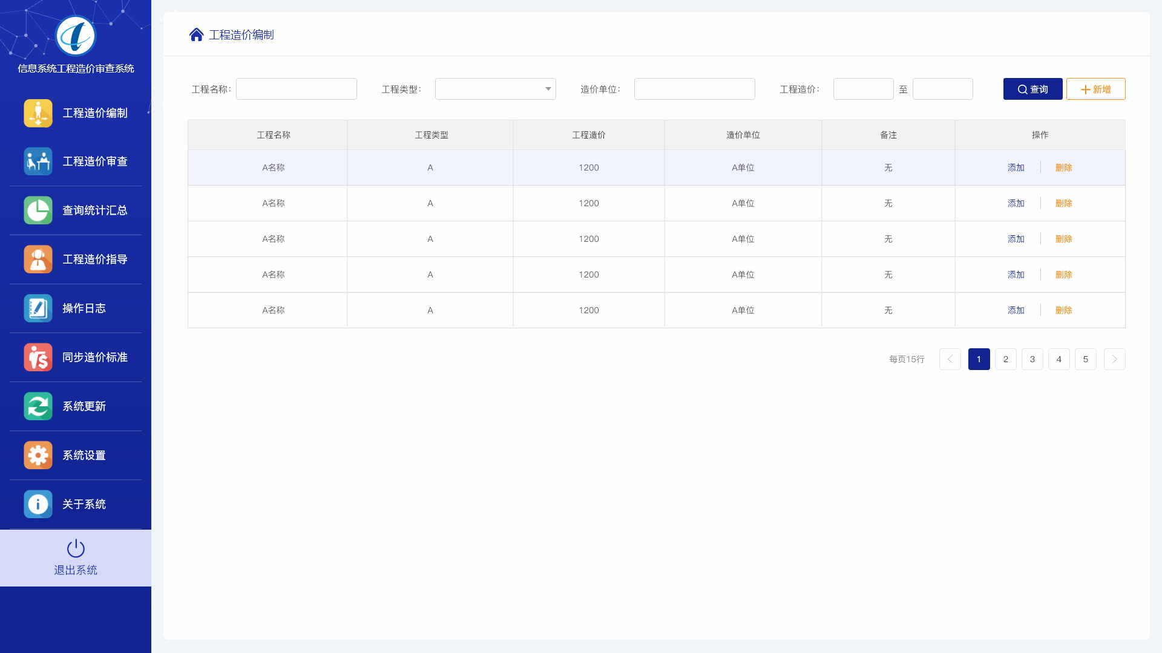Click the 关于系统 info icon
Image resolution: width=1162 pixels, height=653 pixels.
38,504
